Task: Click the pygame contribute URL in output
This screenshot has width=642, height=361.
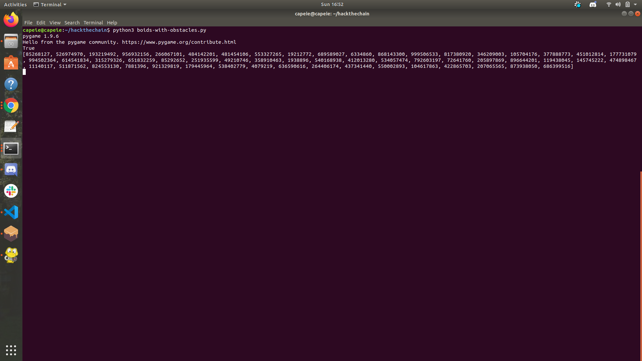Action: [x=179, y=42]
